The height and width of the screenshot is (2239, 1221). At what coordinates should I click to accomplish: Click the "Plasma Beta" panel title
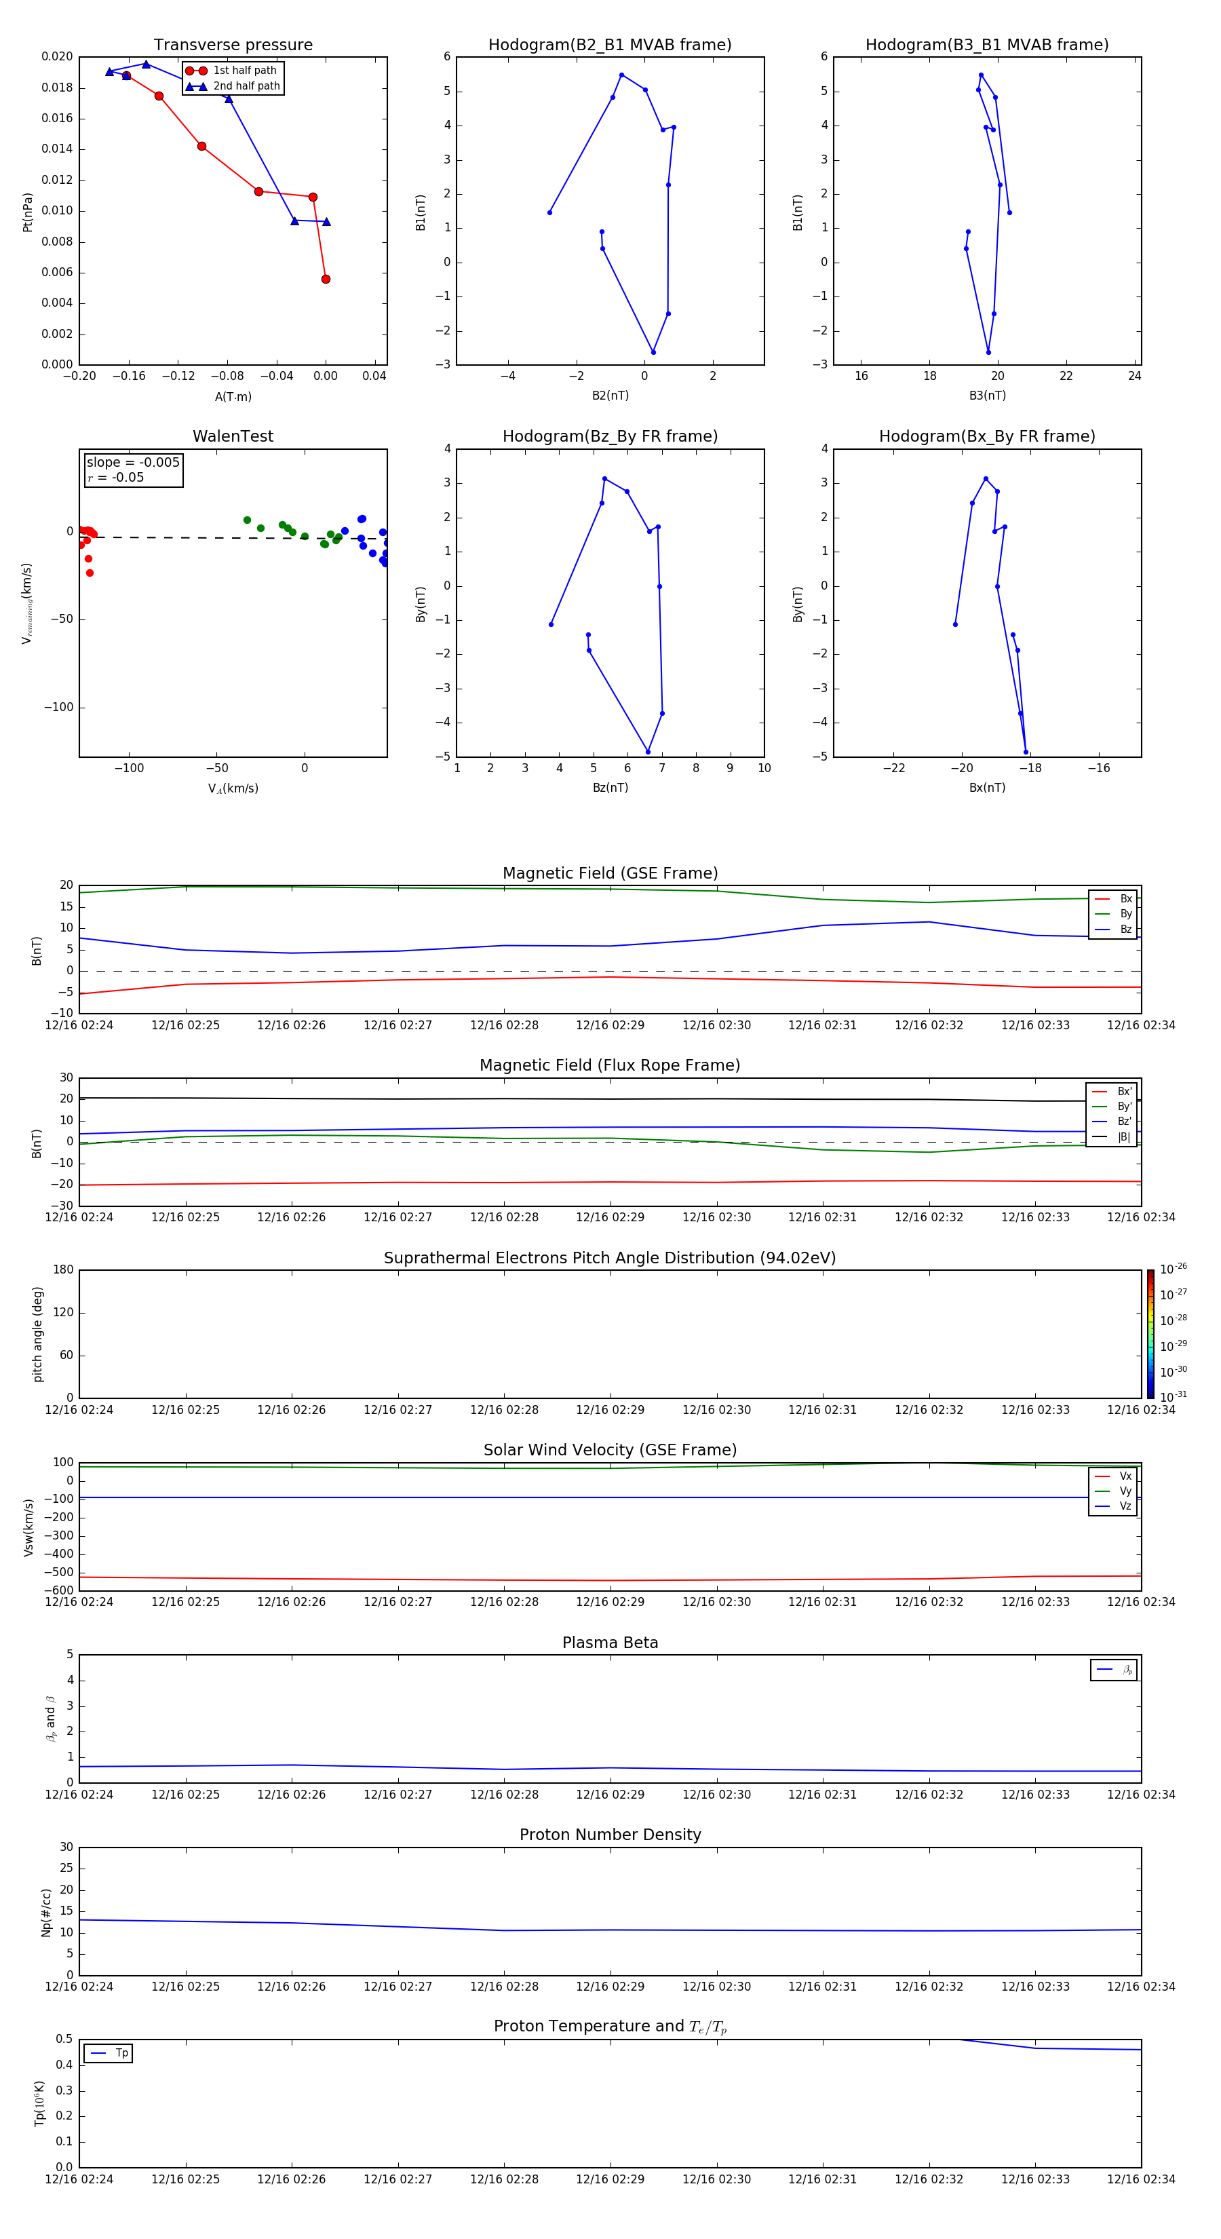pyautogui.click(x=610, y=1643)
